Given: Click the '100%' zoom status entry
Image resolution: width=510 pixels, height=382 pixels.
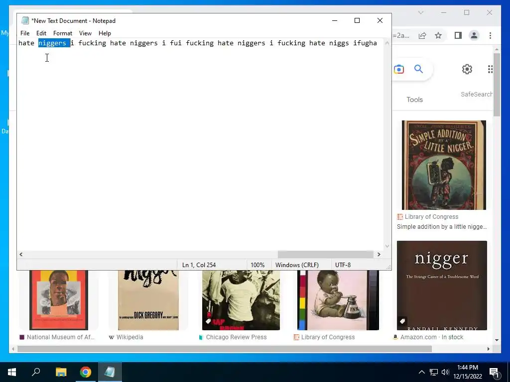Looking at the screenshot, I should 257,265.
